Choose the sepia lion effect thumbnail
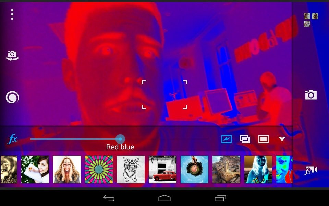329x206 pixels. 9,169
